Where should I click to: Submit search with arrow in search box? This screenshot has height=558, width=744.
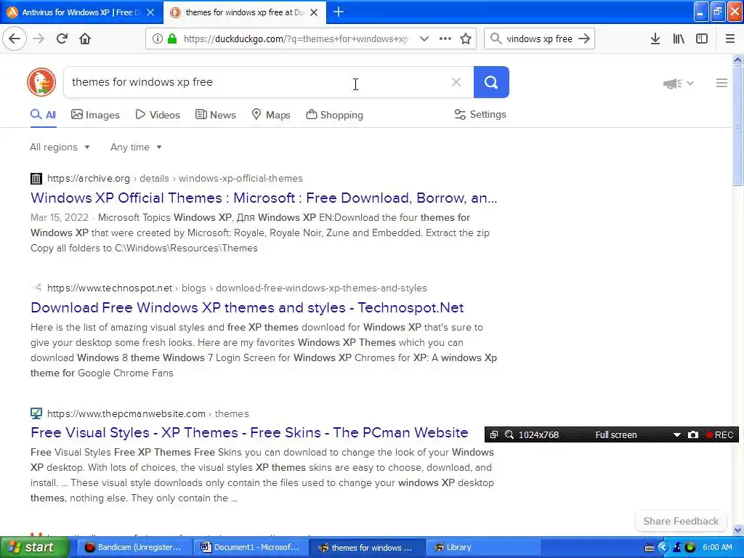point(584,39)
